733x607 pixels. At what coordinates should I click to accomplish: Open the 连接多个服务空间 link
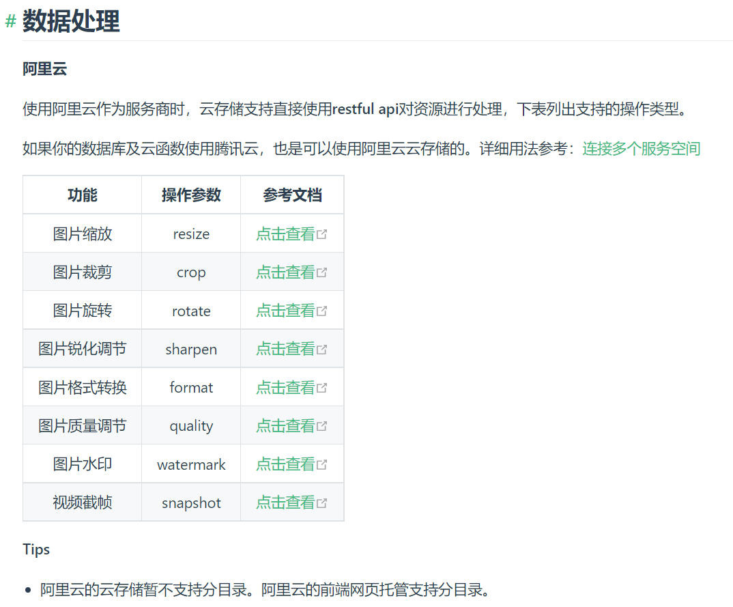click(x=641, y=149)
